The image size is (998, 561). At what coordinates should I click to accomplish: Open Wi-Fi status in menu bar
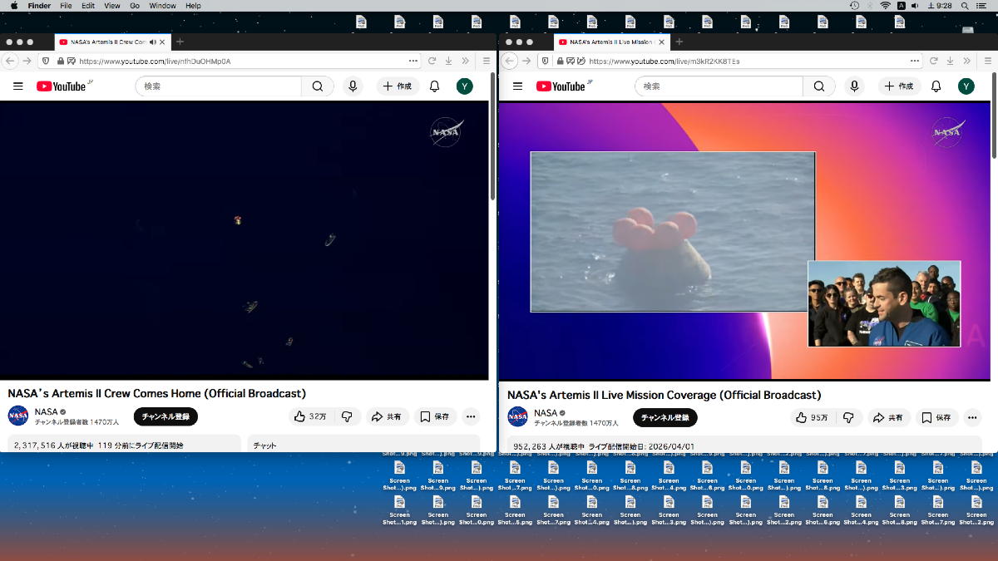point(885,6)
